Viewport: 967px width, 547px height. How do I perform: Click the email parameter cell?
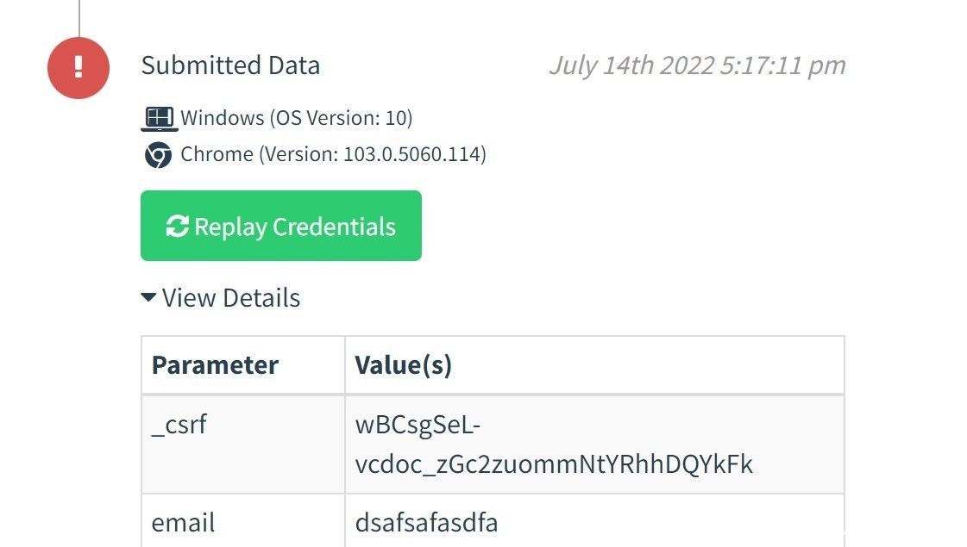point(243,520)
